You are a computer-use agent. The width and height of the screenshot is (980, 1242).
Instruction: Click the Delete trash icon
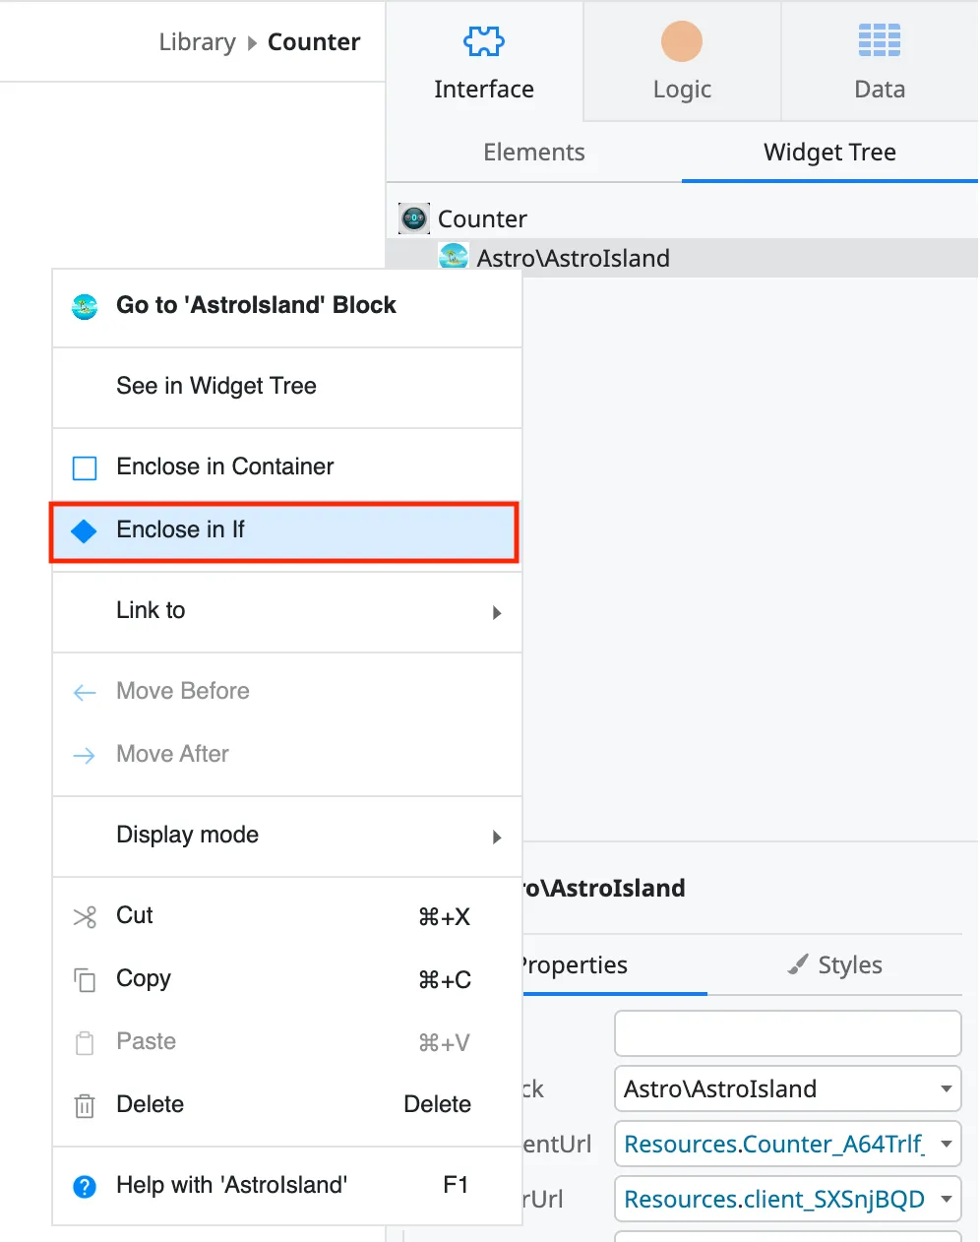[x=85, y=1104]
